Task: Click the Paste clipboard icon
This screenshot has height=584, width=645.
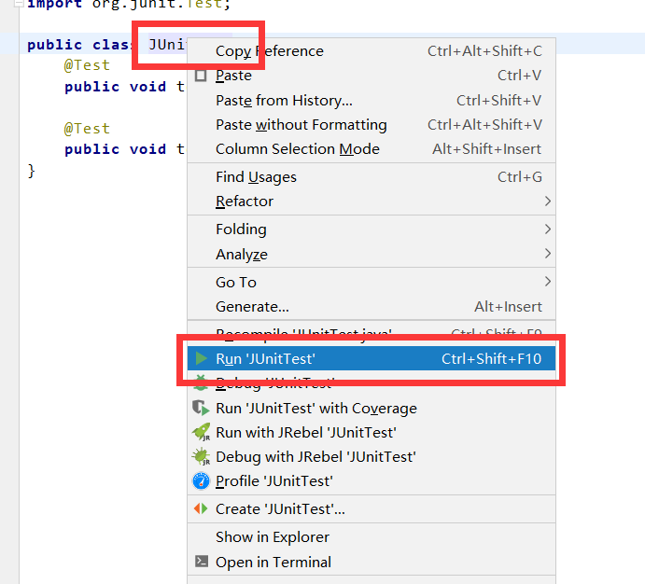Action: point(201,76)
